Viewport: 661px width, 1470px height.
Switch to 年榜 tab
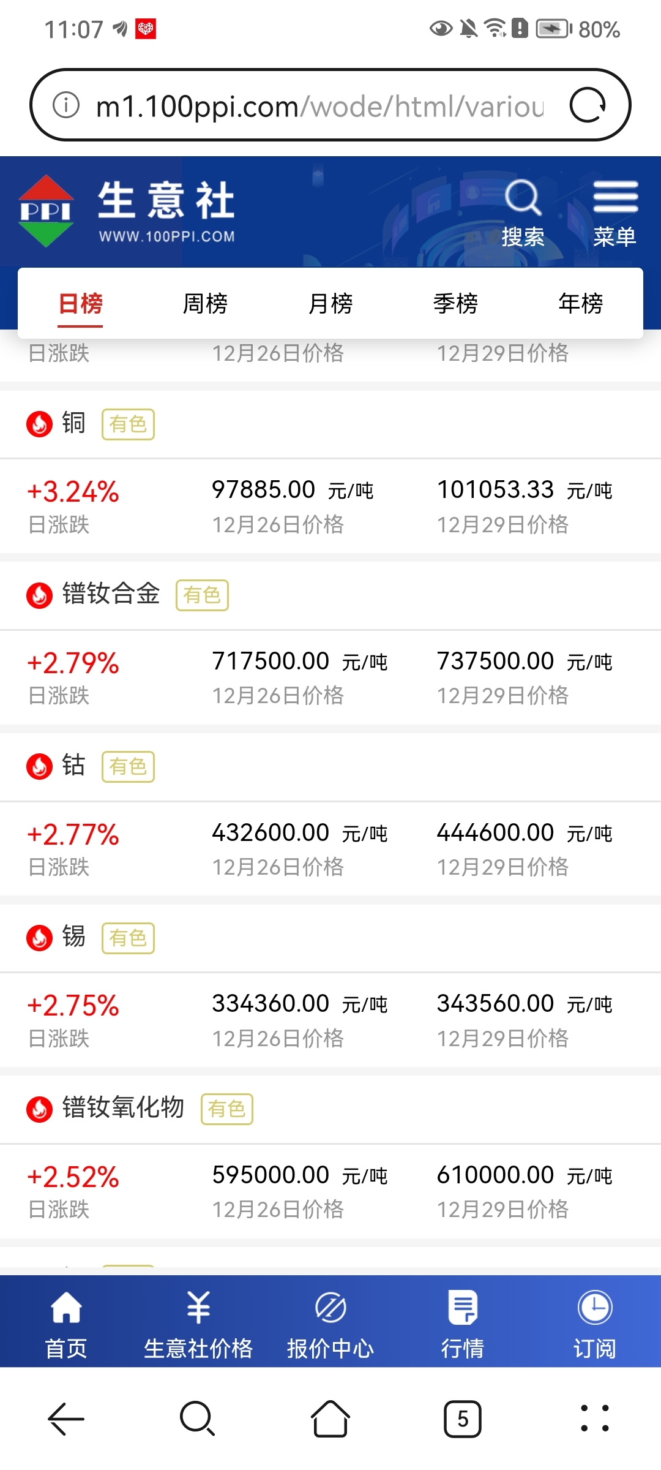[x=581, y=303]
